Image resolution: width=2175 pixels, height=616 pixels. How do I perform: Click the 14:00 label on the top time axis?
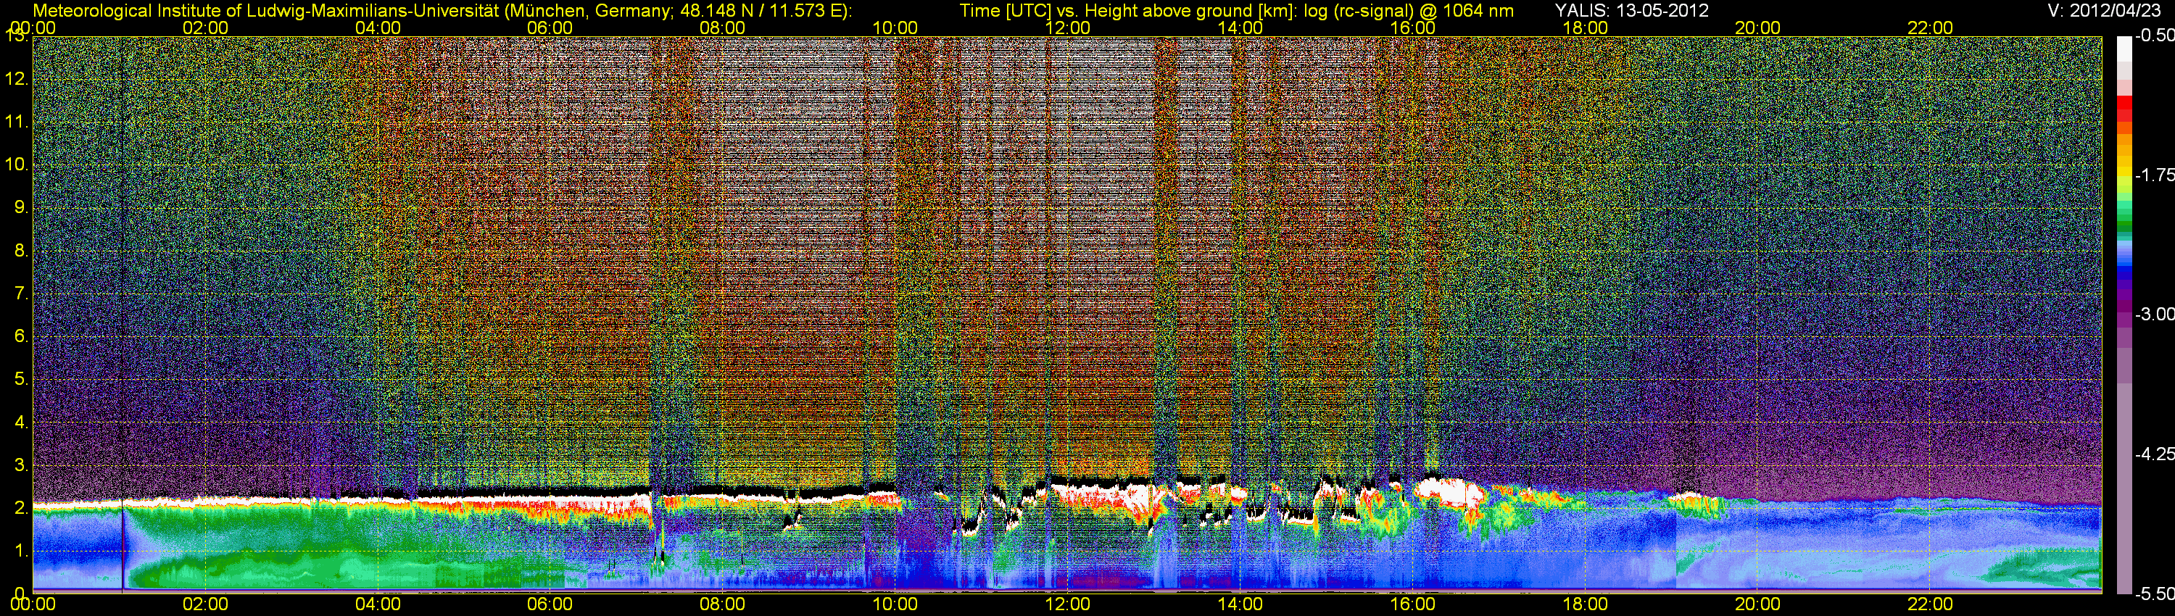(1240, 28)
